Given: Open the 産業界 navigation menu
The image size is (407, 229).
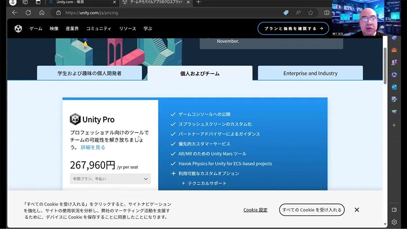Looking at the screenshot, I should (x=72, y=29).
